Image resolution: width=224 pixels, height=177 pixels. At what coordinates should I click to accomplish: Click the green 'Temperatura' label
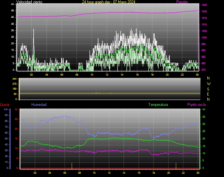[x=158, y=105]
